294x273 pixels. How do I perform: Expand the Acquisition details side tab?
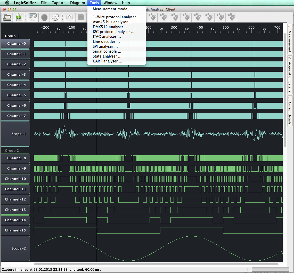[290, 74]
